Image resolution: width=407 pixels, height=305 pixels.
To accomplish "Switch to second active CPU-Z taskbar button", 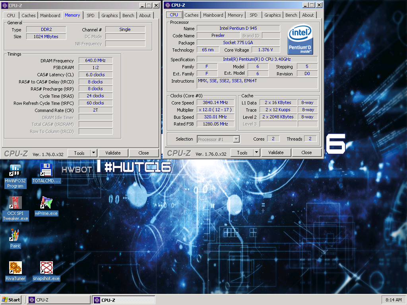I will pyautogui.click(x=124, y=300).
